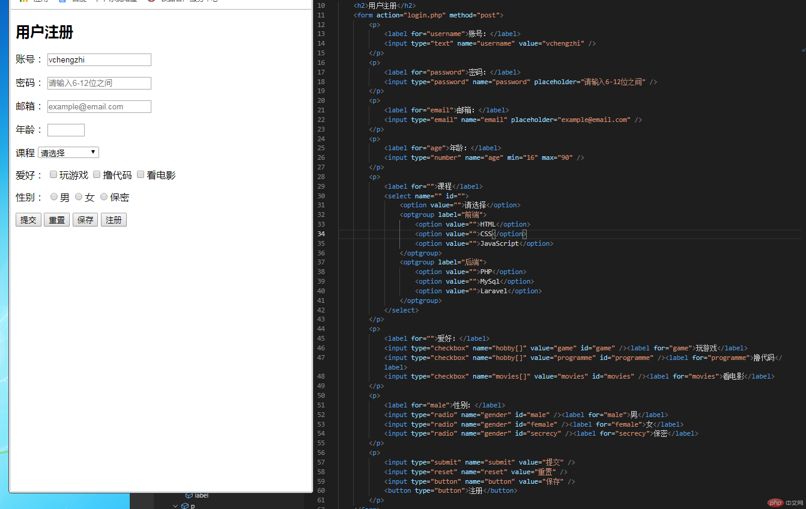Viewport: 806px width, 509px height.
Task: Click the label item in the outline tree
Action: pos(201,495)
